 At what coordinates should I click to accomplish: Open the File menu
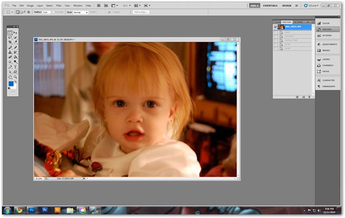[15, 5]
